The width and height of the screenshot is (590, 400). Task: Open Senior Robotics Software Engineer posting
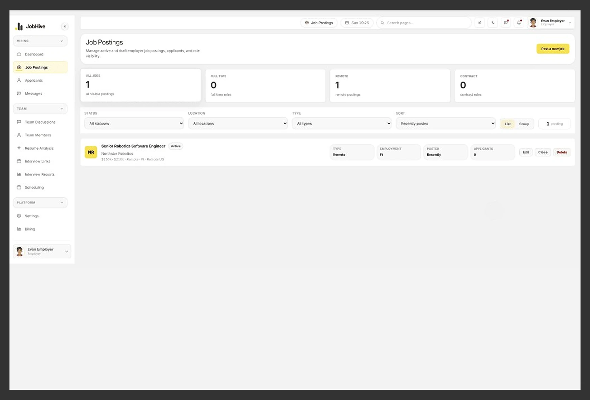coord(133,146)
